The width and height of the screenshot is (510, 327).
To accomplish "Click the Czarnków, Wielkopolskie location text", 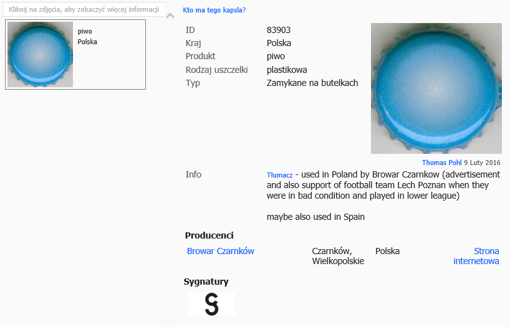I will pos(338,256).
